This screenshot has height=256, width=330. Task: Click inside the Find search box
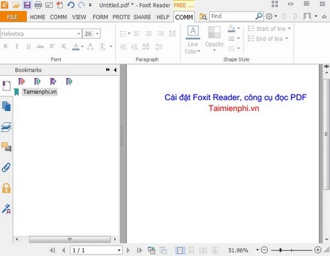[x=232, y=16]
